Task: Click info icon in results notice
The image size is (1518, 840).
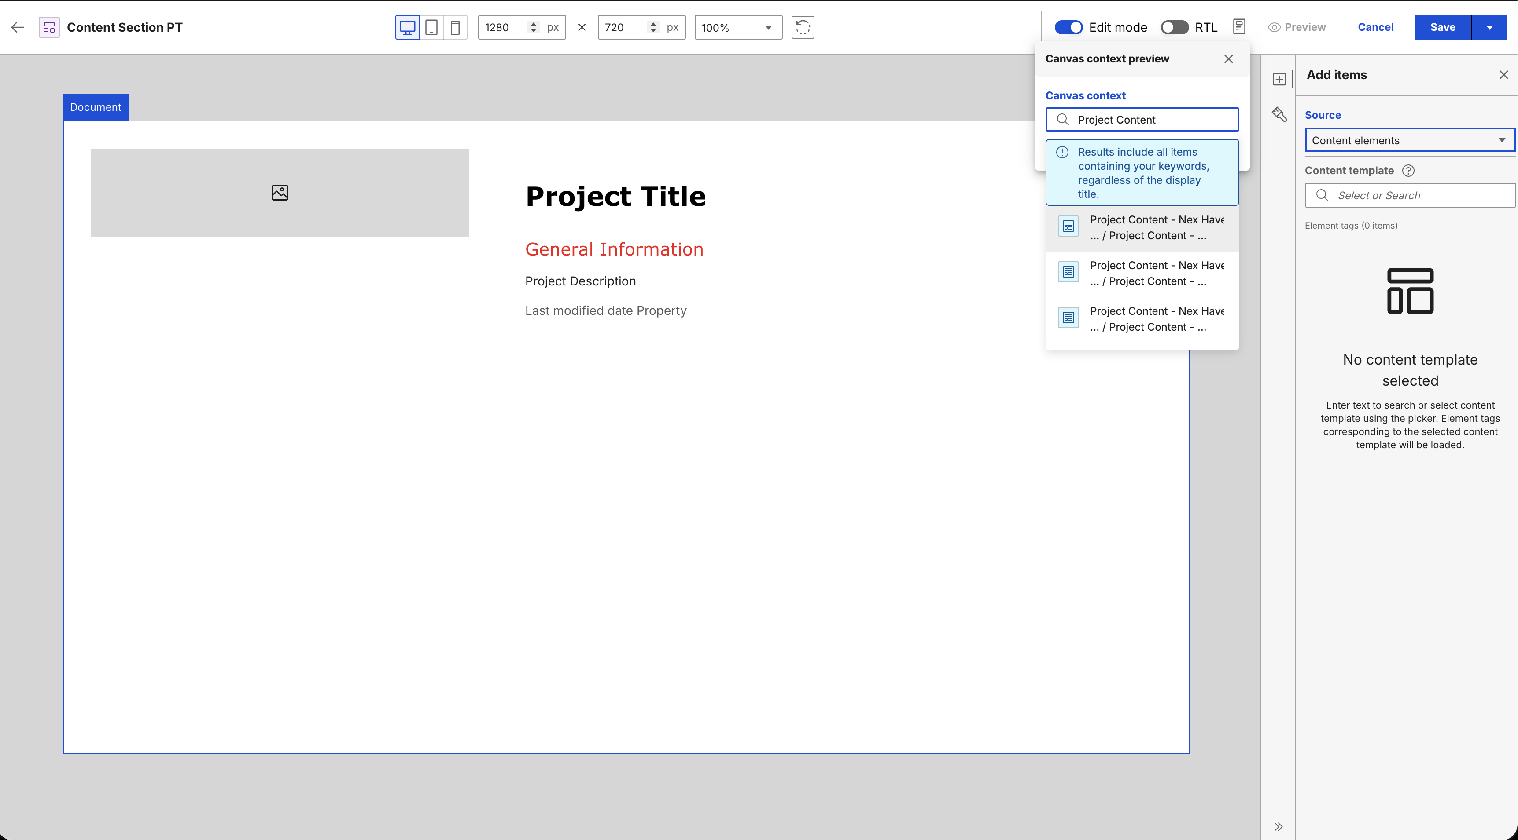Action: (1062, 153)
